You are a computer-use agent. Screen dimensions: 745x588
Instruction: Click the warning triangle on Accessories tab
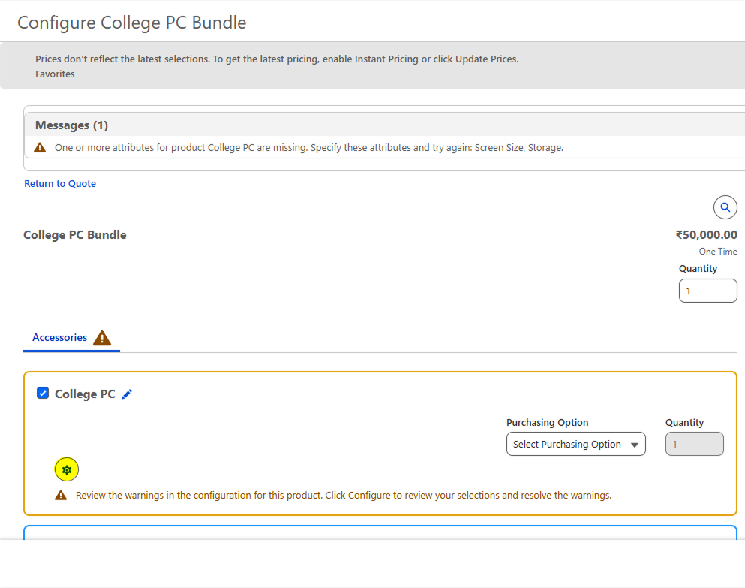tap(102, 338)
